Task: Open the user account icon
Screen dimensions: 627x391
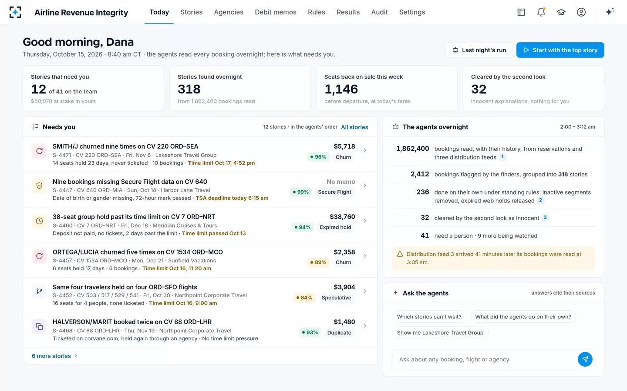Action: [581, 12]
